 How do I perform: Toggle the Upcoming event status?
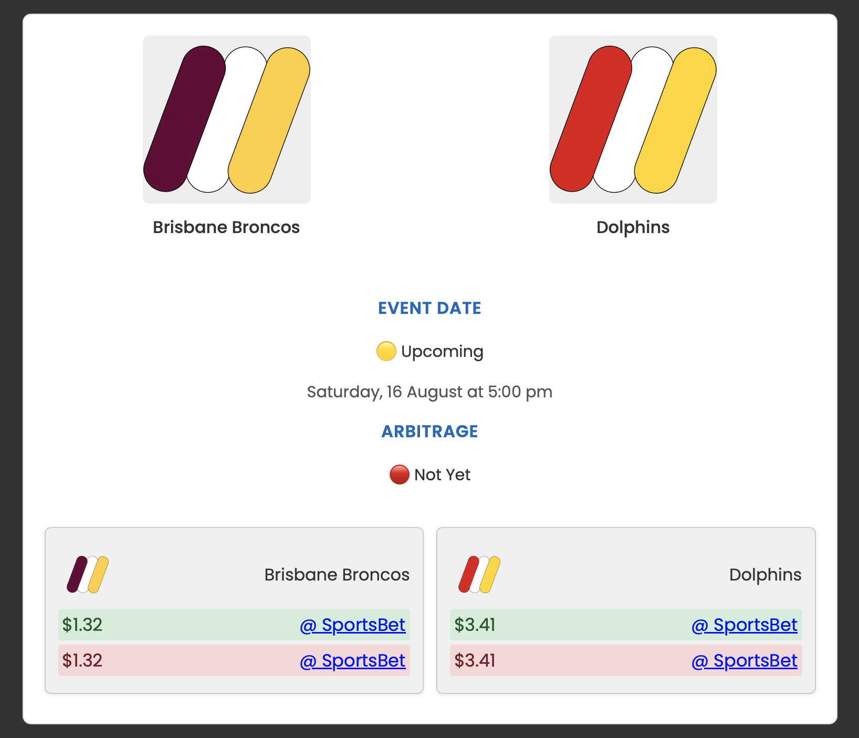tap(429, 351)
